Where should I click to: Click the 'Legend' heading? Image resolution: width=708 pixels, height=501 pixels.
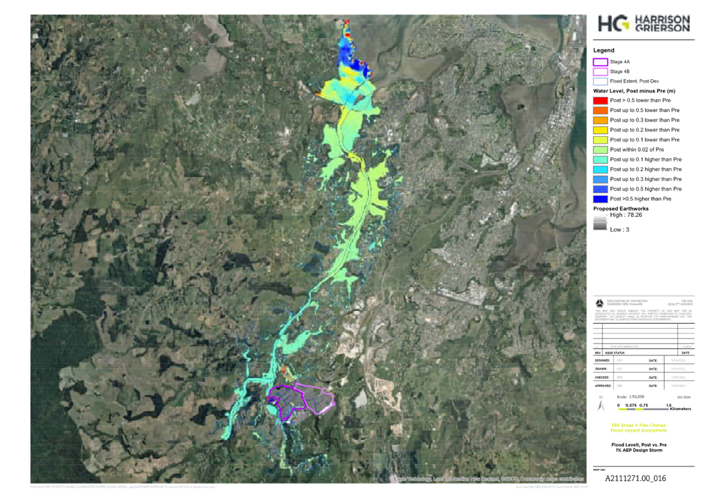603,50
